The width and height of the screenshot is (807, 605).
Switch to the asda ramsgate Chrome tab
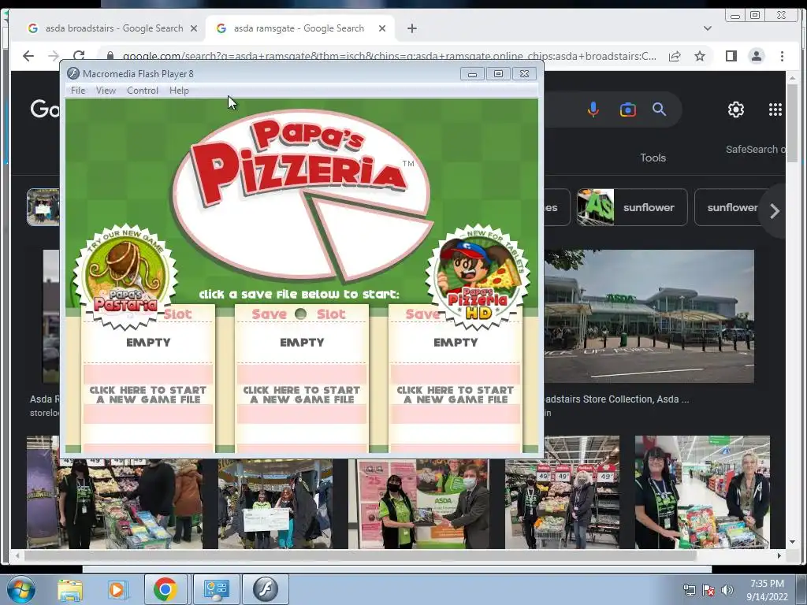(300, 28)
